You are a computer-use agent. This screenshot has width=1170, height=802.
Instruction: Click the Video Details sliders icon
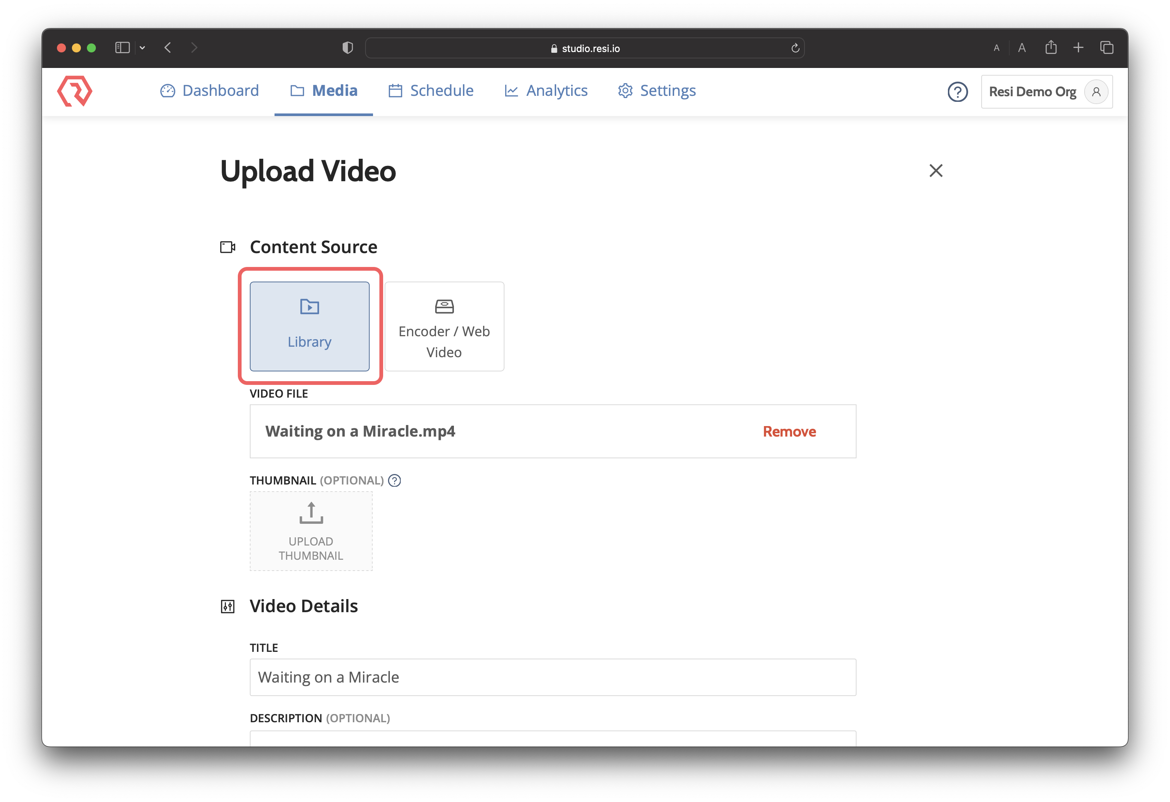click(228, 606)
